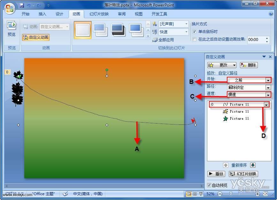The image size is (277, 200).
Task: Click the 删除 (Remove) animation icon
Action: coord(249,65)
